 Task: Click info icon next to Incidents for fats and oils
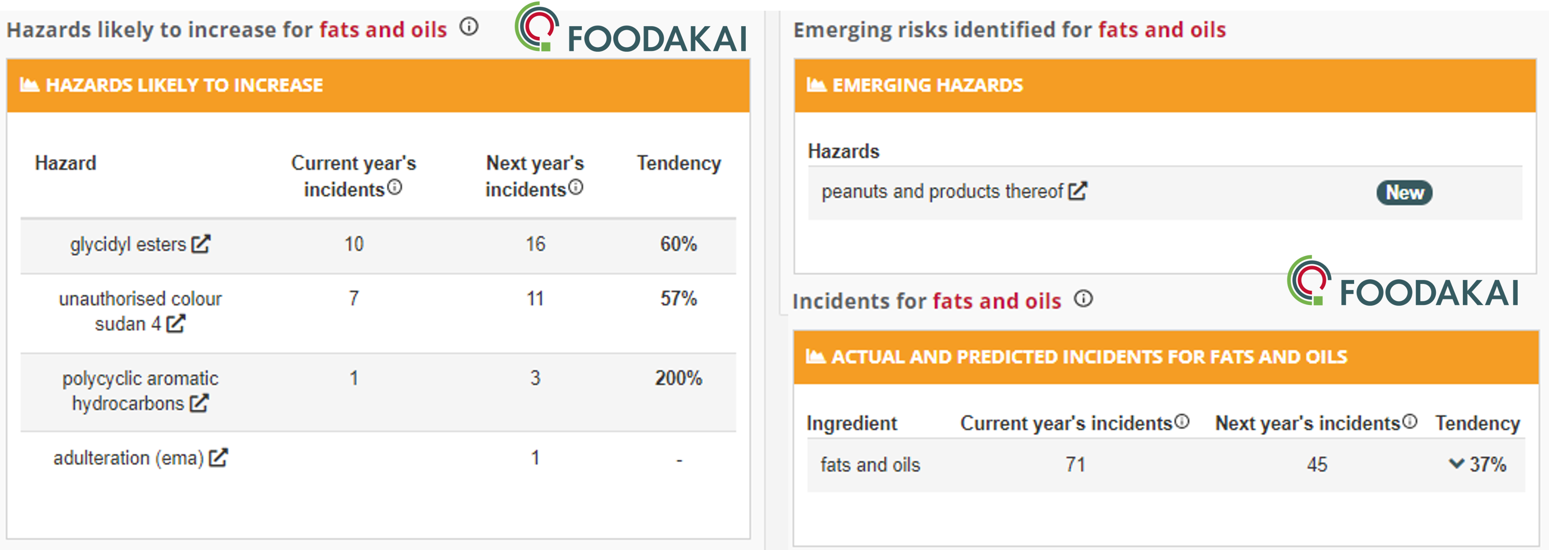1084,299
